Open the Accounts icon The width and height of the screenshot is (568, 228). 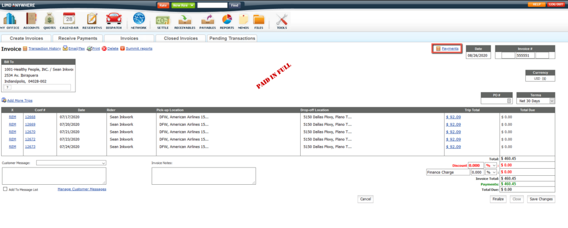(x=32, y=18)
